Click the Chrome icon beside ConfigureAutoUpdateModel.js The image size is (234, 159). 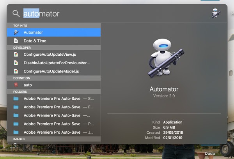[x=16, y=71]
